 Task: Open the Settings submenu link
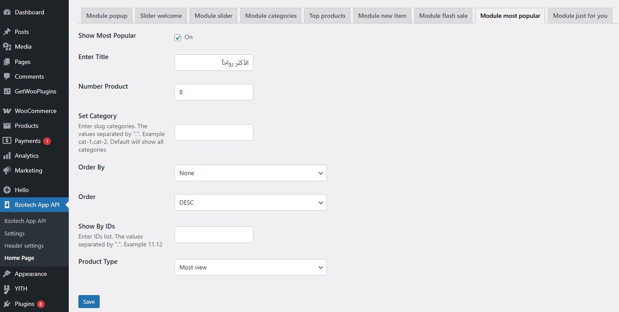coord(14,233)
